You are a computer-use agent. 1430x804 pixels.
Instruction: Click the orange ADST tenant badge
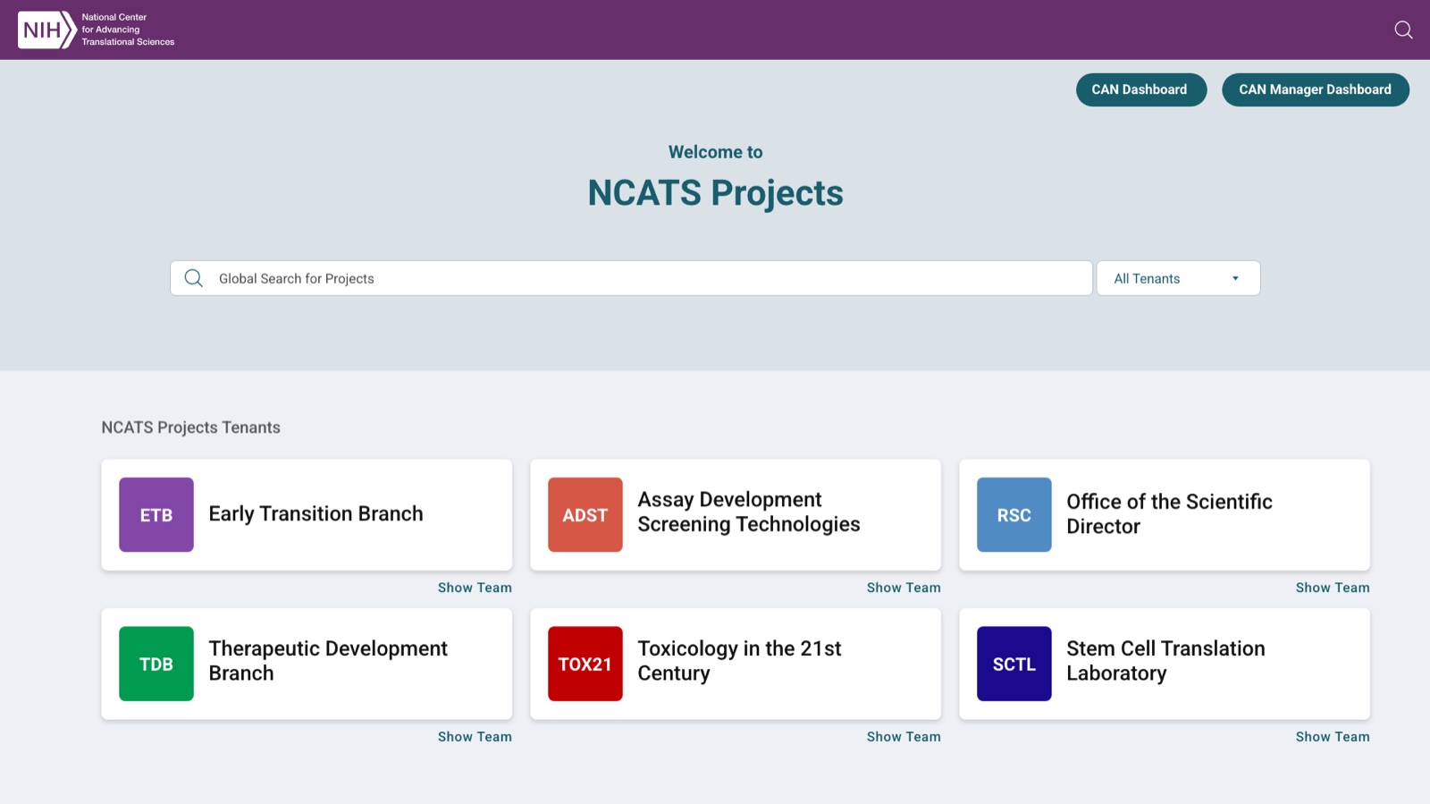click(585, 515)
